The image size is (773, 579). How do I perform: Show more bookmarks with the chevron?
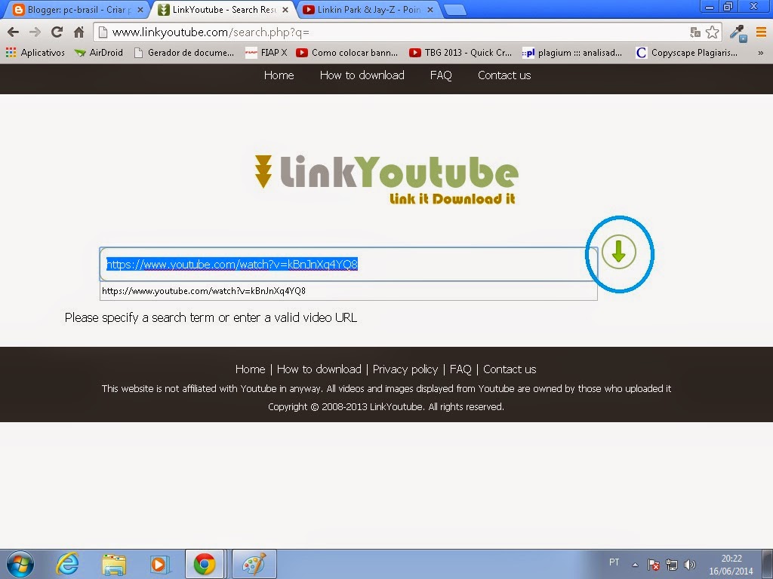[x=761, y=53]
